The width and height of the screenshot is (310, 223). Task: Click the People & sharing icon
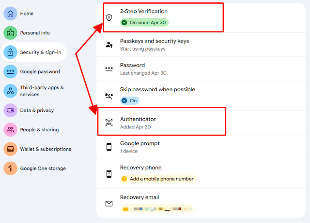pos(10,130)
